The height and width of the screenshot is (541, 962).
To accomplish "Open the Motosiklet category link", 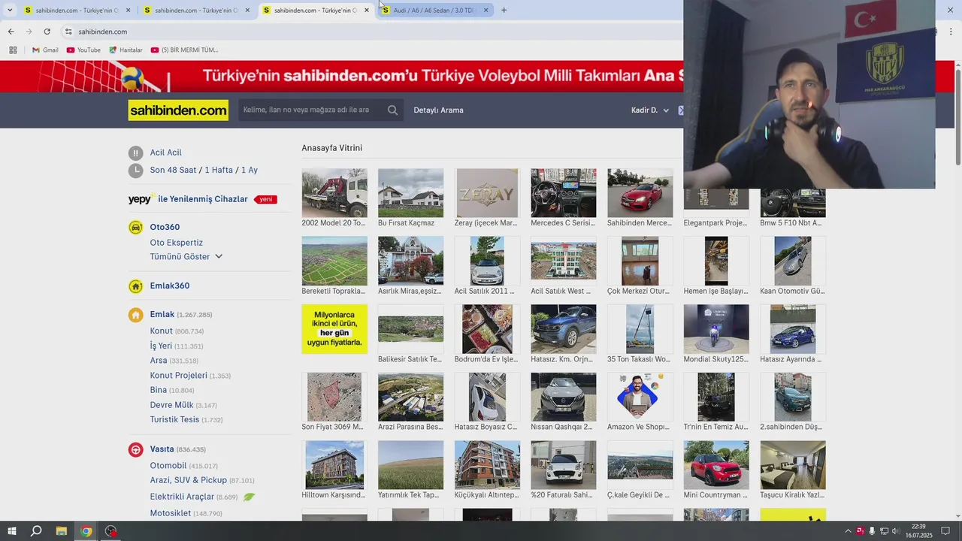I will pos(171,513).
